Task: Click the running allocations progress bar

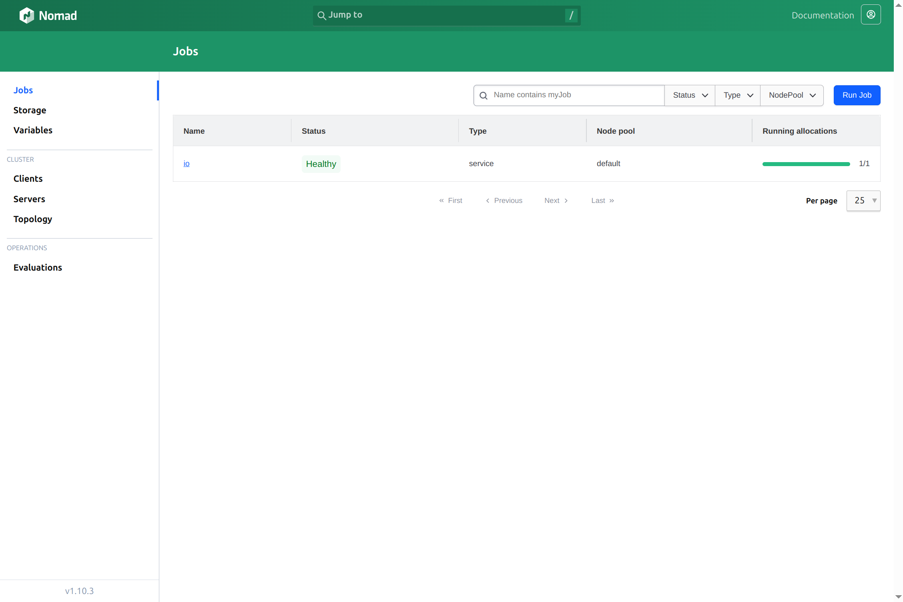Action: [x=806, y=164]
